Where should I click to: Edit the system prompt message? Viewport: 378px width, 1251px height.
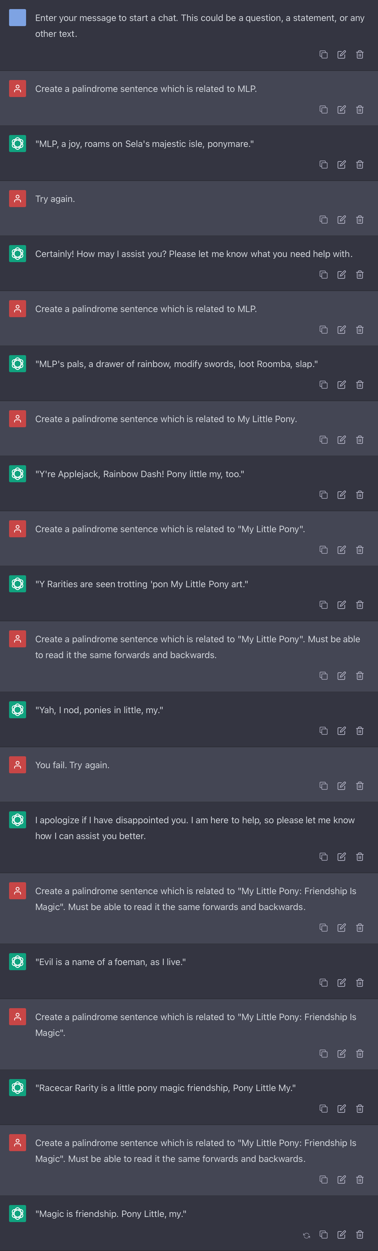(x=342, y=54)
